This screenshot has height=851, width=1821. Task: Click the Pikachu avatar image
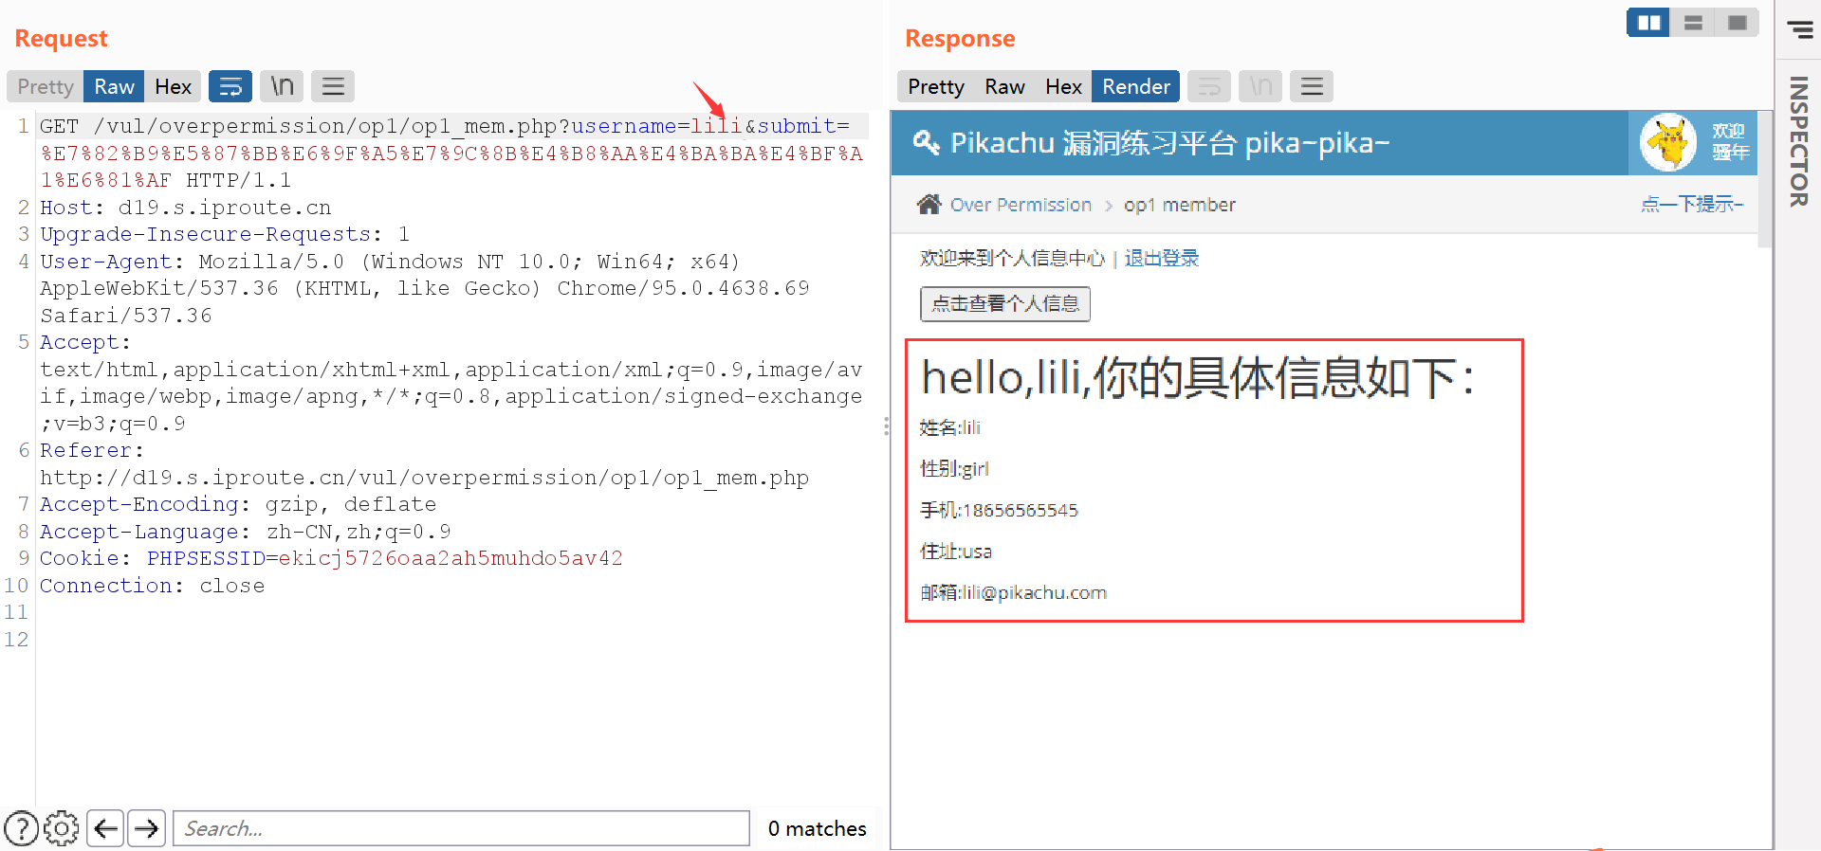(1667, 143)
